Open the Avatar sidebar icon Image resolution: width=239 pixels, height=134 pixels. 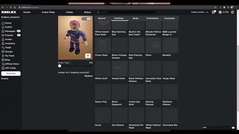click(x=3, y=39)
